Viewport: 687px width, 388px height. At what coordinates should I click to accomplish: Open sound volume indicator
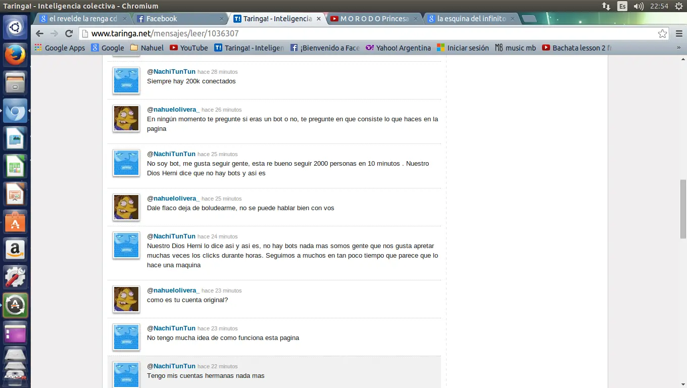tap(639, 6)
